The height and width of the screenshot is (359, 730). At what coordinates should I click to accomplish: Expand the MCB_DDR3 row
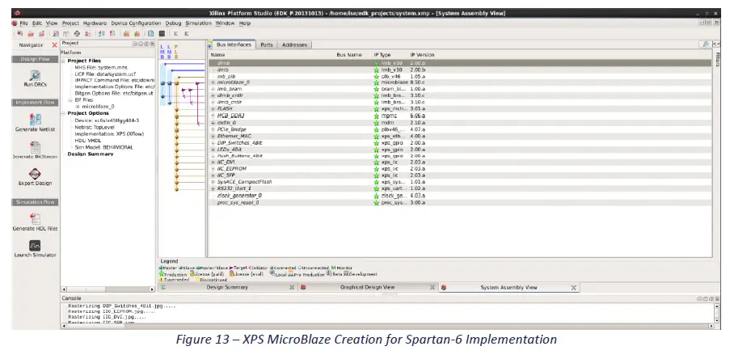point(213,116)
